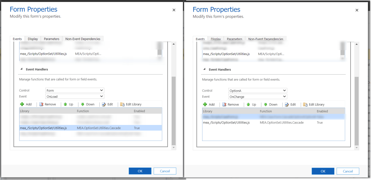Click Add icon in the OptionA control dialog

click(x=205, y=105)
